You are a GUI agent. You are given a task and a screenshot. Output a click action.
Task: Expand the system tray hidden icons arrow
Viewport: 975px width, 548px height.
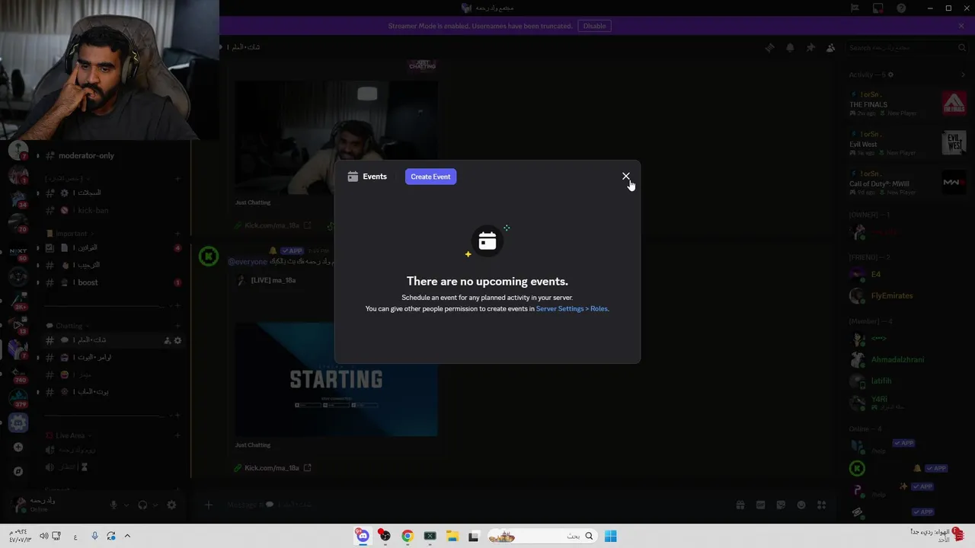click(127, 536)
